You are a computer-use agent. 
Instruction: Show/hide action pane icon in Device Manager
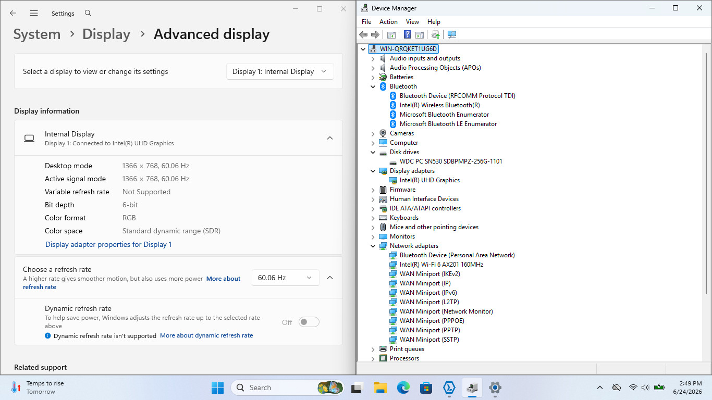click(x=420, y=34)
